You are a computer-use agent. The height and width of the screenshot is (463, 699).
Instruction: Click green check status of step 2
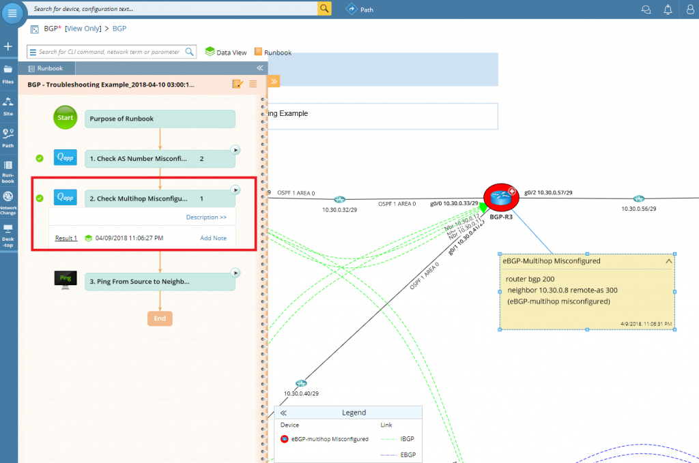pos(40,198)
